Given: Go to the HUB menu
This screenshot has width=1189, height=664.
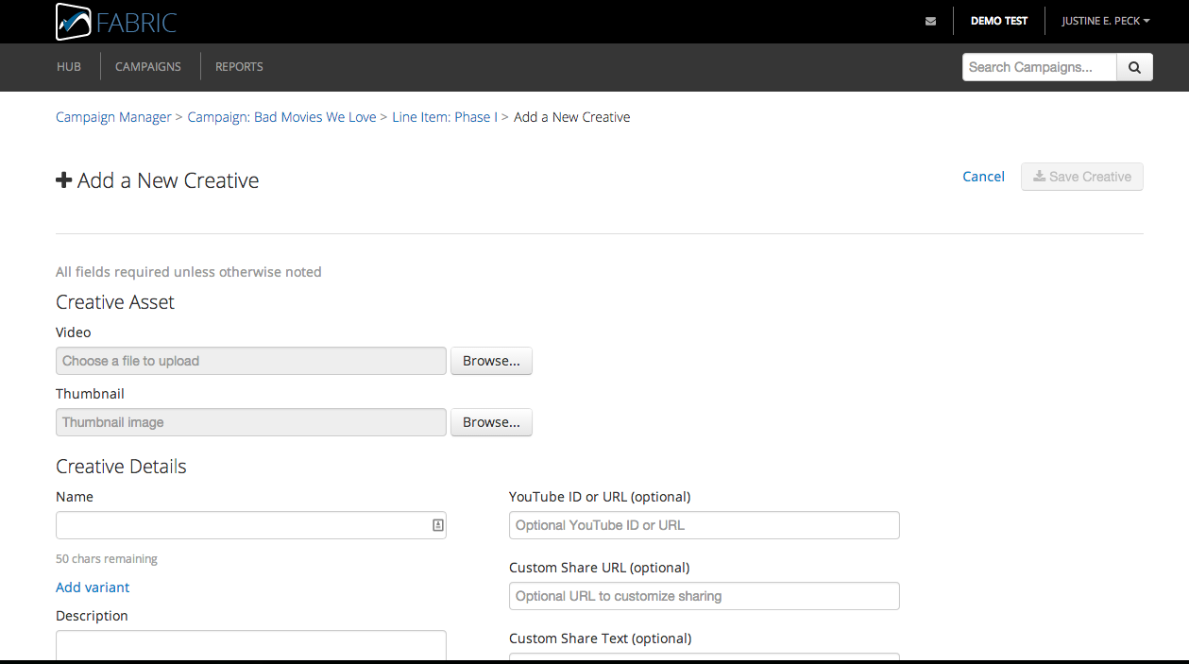Looking at the screenshot, I should pyautogui.click(x=69, y=67).
